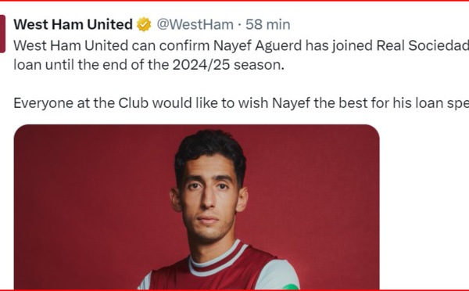Visit the @WestHam handle link
The image size is (469, 291).
click(195, 24)
